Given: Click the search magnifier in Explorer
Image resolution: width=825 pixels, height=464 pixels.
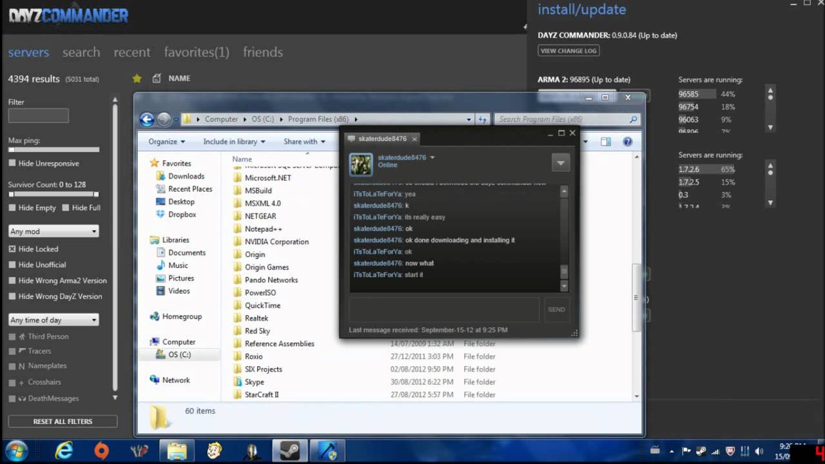Looking at the screenshot, I should 634,119.
